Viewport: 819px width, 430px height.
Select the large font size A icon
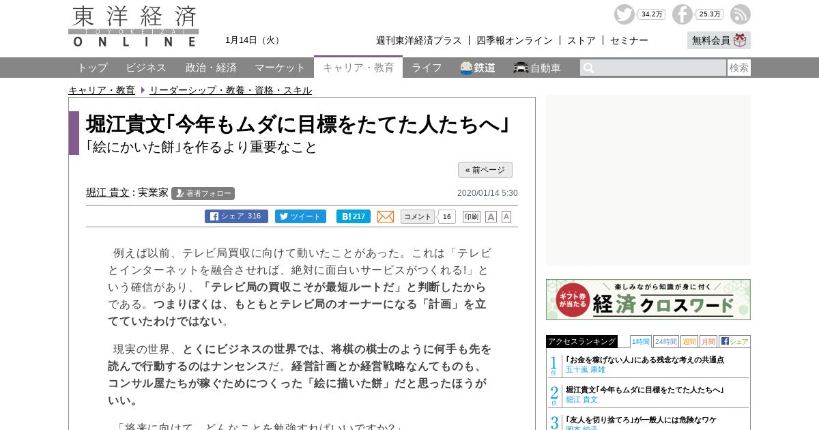[491, 217]
